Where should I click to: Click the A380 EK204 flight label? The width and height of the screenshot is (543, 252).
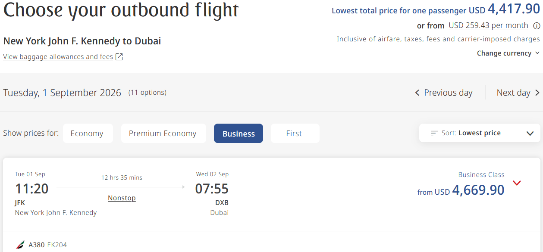(47, 245)
